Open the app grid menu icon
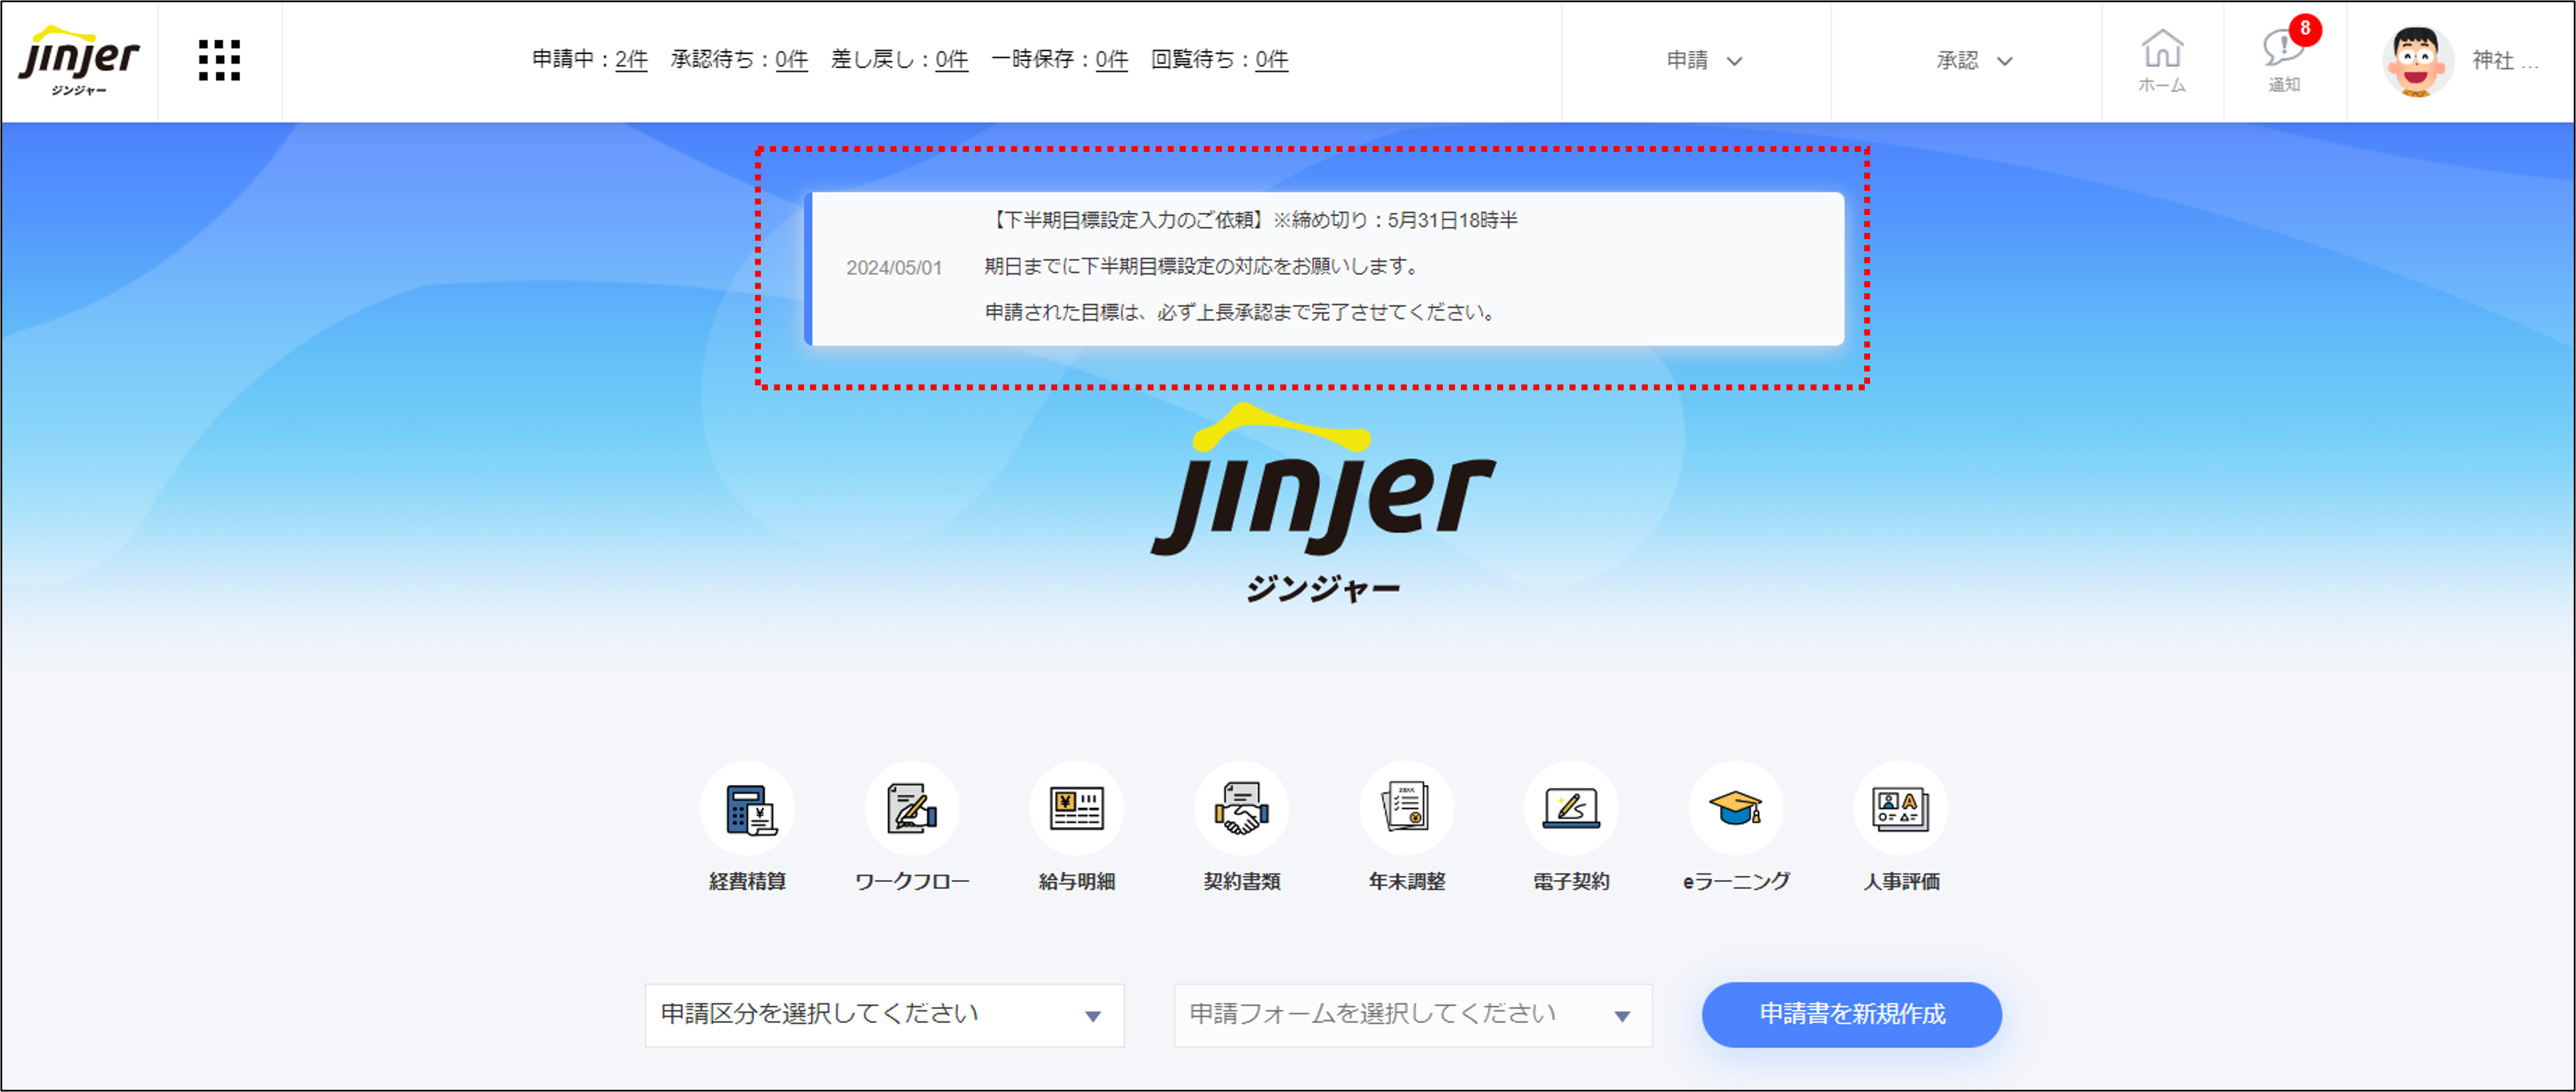Image resolution: width=2576 pixels, height=1092 pixels. (x=219, y=60)
